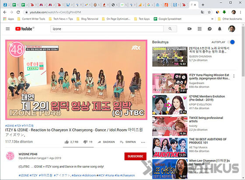Open the create video camera icon
Viewport: 245px width, 180px height.
189,29
